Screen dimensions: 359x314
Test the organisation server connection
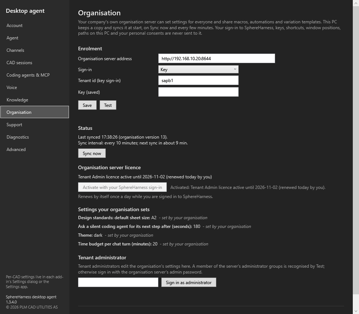(108, 105)
